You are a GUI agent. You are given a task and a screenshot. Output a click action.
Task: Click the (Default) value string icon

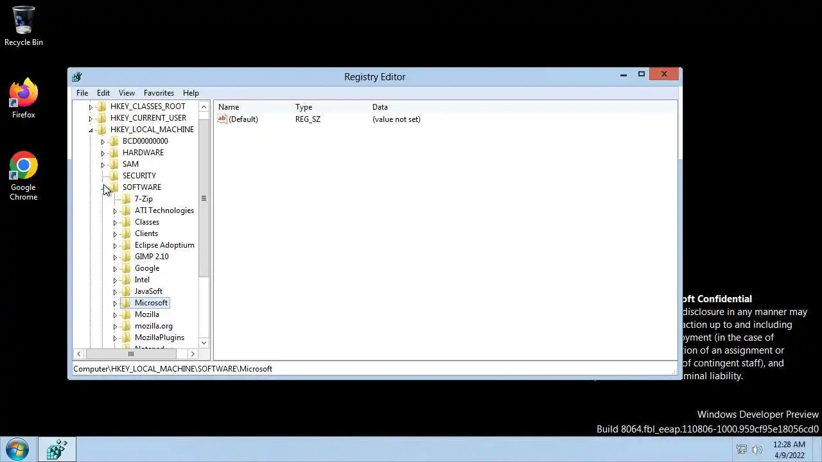(223, 119)
